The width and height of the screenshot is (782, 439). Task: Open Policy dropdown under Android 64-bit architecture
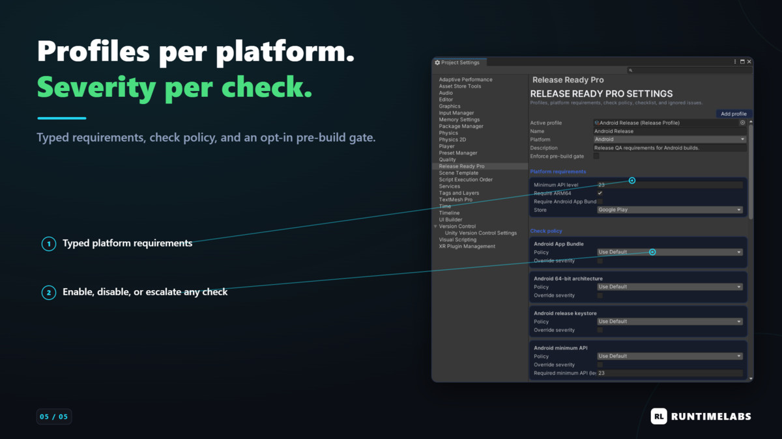pos(670,287)
